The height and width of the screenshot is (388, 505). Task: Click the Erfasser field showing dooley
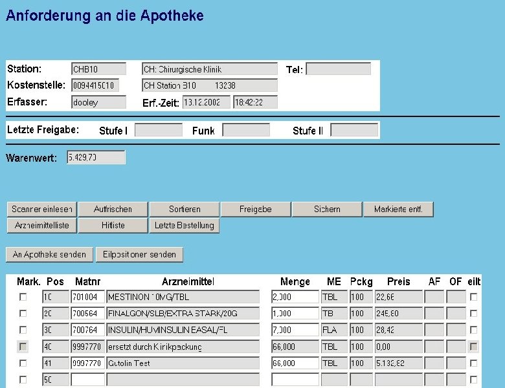click(x=98, y=102)
